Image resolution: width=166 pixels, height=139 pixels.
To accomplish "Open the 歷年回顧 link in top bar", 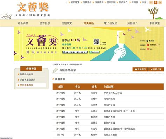I will (111, 2).
